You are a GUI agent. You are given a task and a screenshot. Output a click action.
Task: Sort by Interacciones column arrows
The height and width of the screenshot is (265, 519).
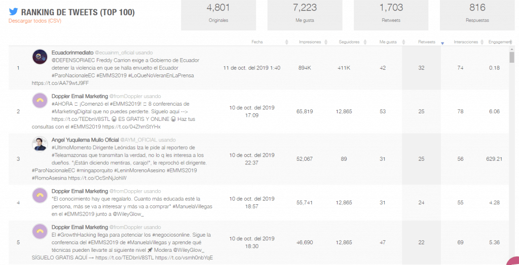click(x=481, y=42)
